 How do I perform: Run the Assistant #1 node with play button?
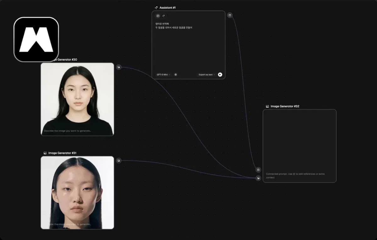[220, 75]
